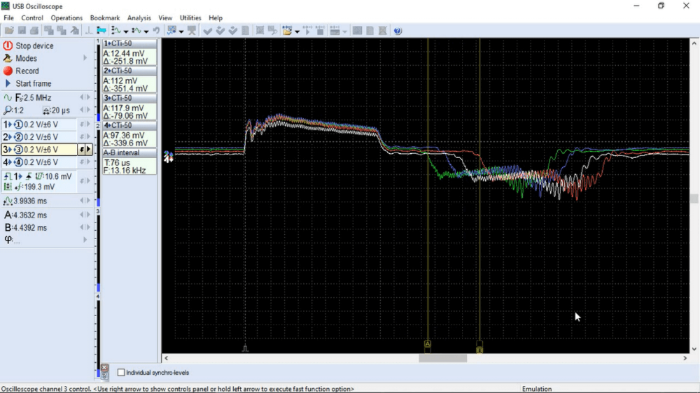The height and width of the screenshot is (393, 700).
Task: Click marker A handle at bottom of graph
Action: tap(428, 345)
